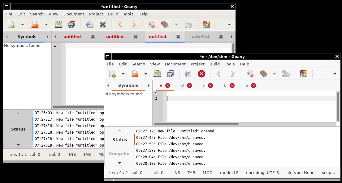Expand toolbar overflow arrow in front window

pyautogui.click(x=335, y=74)
